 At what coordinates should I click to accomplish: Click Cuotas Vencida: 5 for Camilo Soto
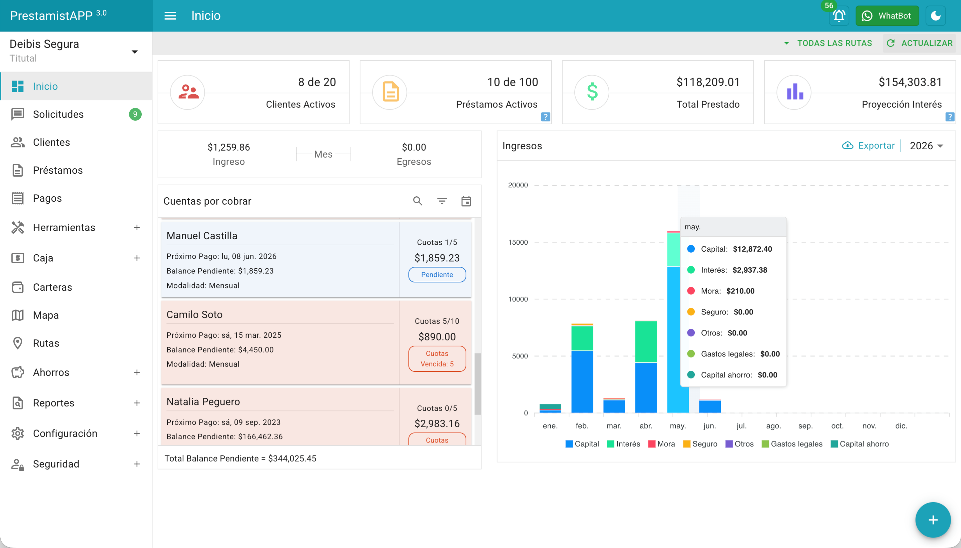437,359
